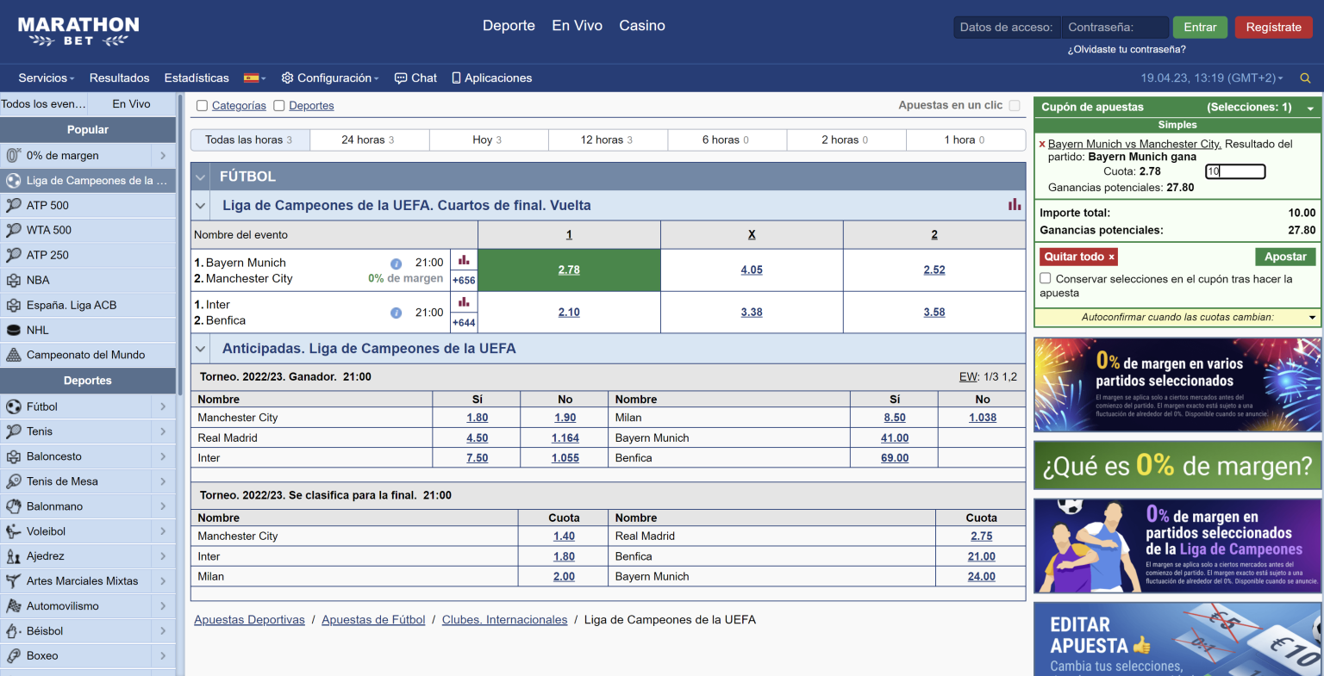Screen dimensions: 1324x676
Task: Switch to En Vivo top menu
Action: [577, 26]
